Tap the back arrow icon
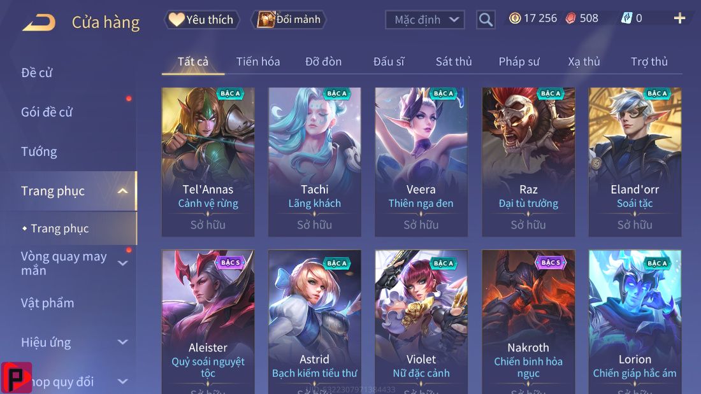This screenshot has width=701, height=394. [x=39, y=22]
